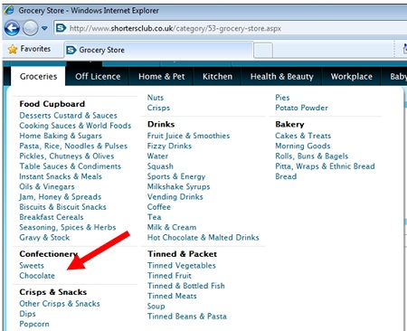
Task: Click the browser Back arrow button
Action: [12, 28]
